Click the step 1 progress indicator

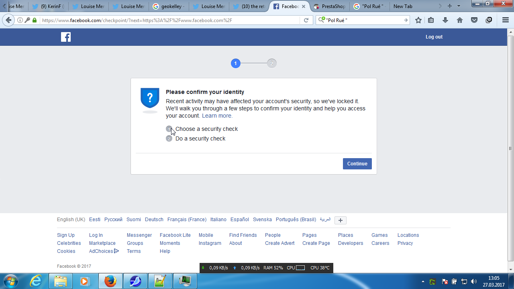click(x=236, y=63)
